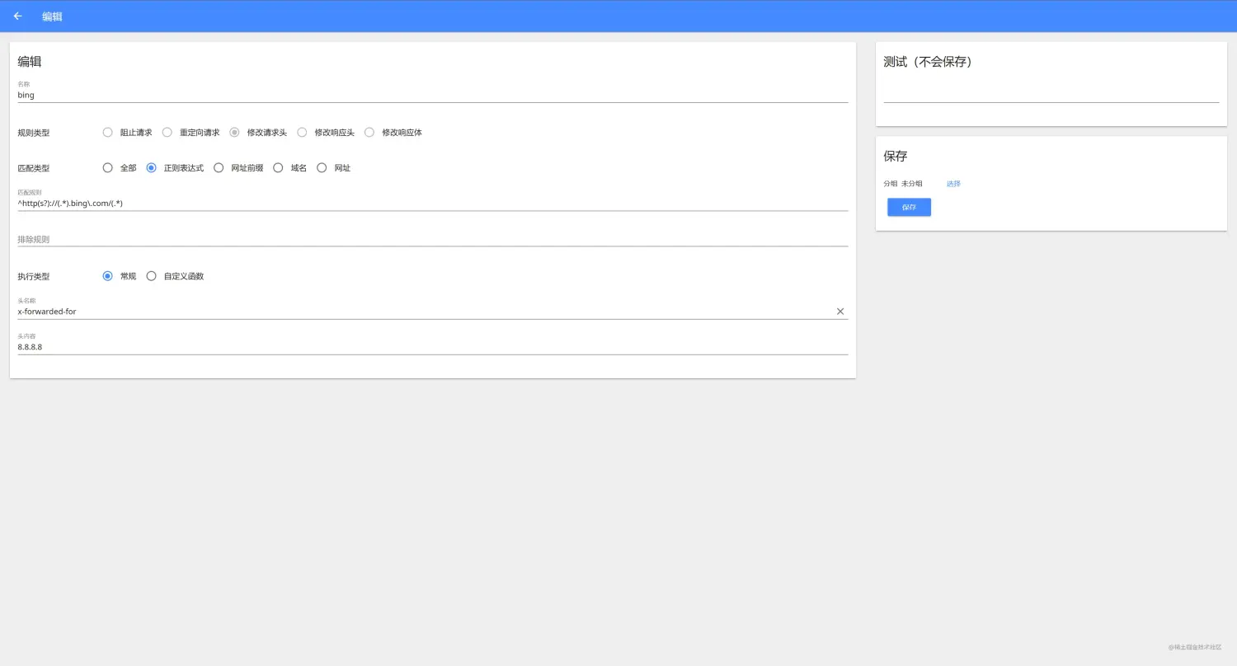Select 网址 match type

(x=322, y=168)
